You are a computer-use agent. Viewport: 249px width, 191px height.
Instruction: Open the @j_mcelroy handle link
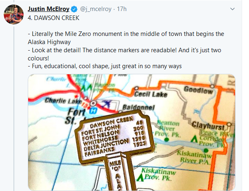tap(93, 9)
